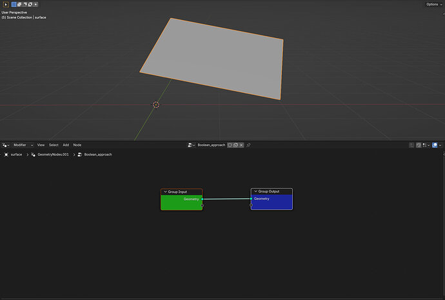Toggle the node editor overlays button

click(435, 145)
